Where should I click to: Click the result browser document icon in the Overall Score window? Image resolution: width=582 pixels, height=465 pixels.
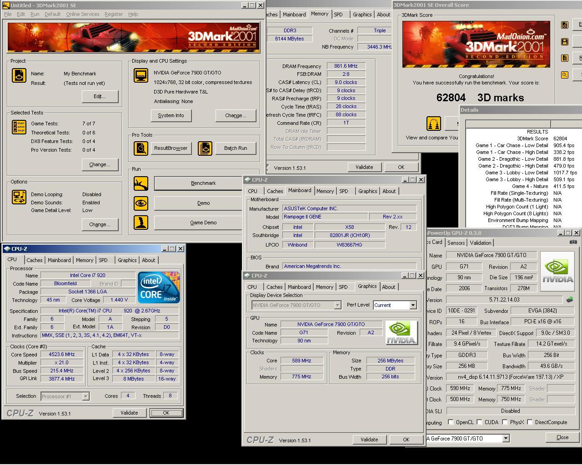tap(565, 58)
